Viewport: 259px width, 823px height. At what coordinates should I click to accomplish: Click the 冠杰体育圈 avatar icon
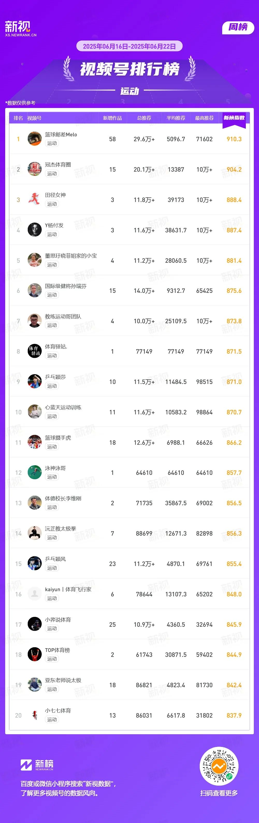pos(35,169)
